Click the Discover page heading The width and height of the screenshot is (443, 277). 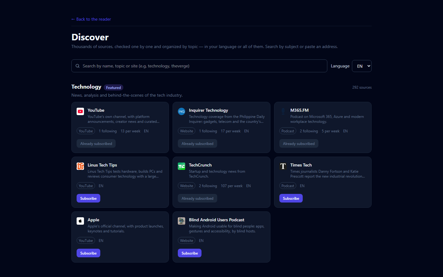tap(90, 37)
